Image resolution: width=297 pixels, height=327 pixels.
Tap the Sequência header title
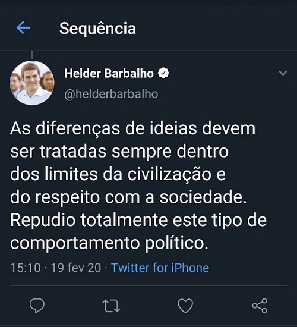97,28
